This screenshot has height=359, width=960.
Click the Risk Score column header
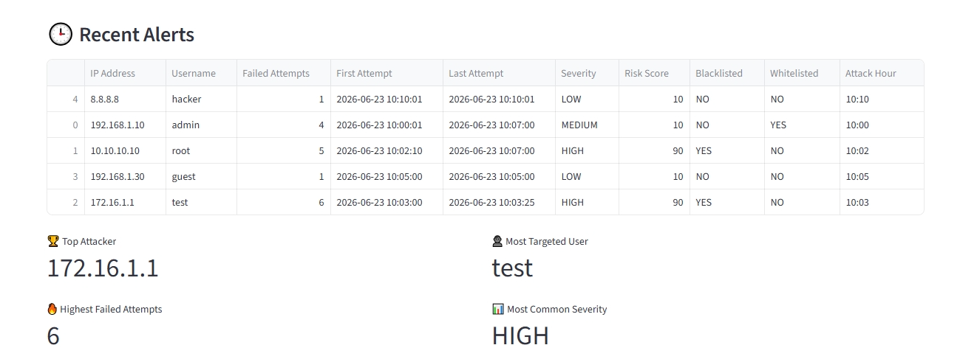pyautogui.click(x=654, y=73)
